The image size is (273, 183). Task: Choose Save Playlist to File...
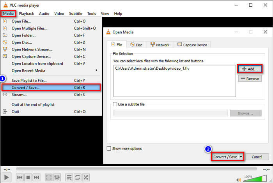pyautogui.click(x=51, y=81)
